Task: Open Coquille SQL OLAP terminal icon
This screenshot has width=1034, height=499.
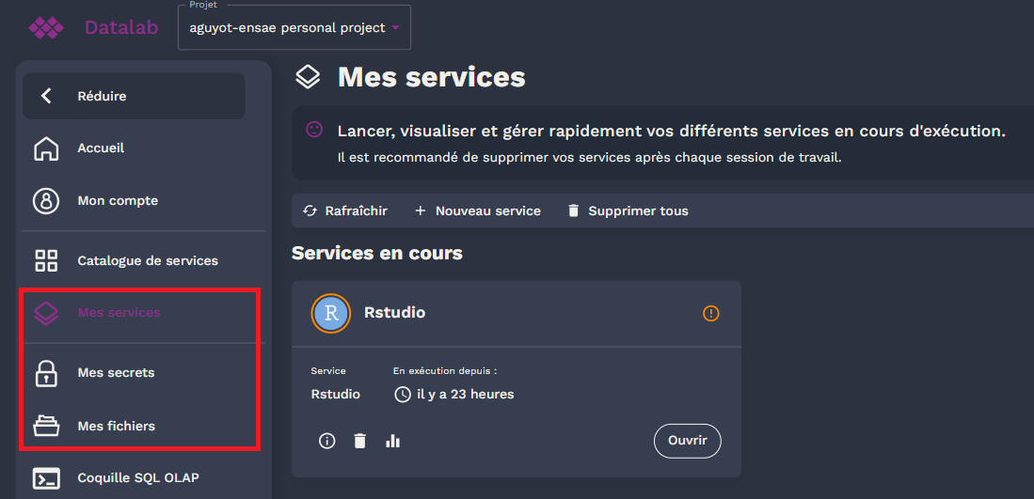Action: point(46,477)
